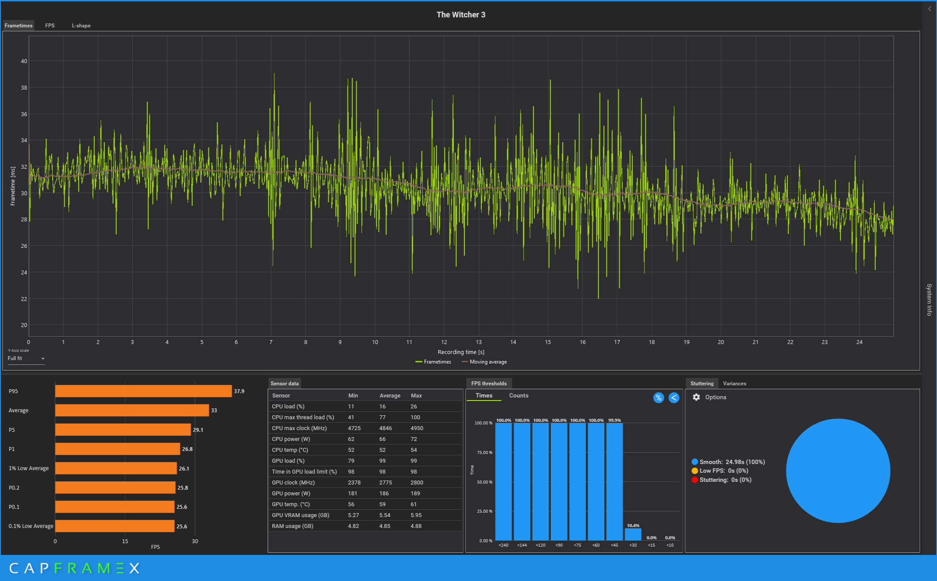The width and height of the screenshot is (937, 581).
Task: Click the collapse chevron at the top-right corner
Action: coord(930,9)
